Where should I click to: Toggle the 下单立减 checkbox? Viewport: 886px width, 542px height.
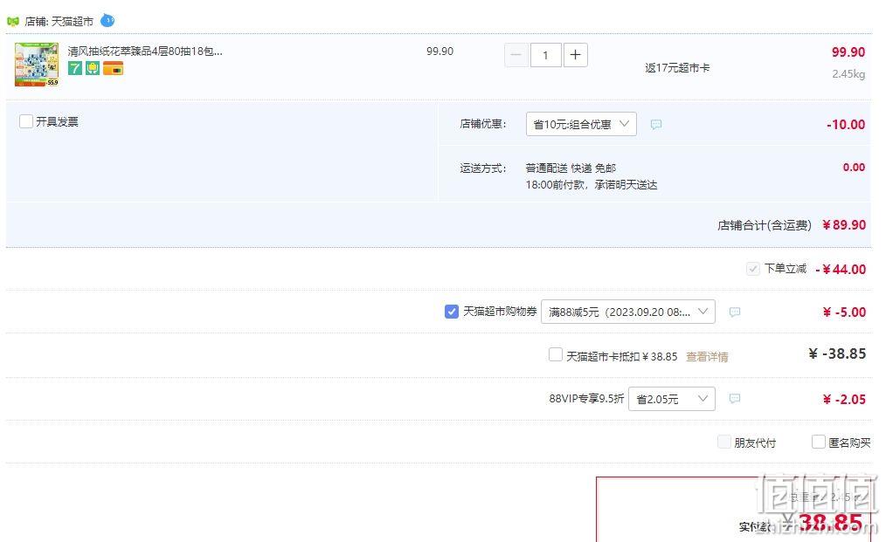(752, 269)
